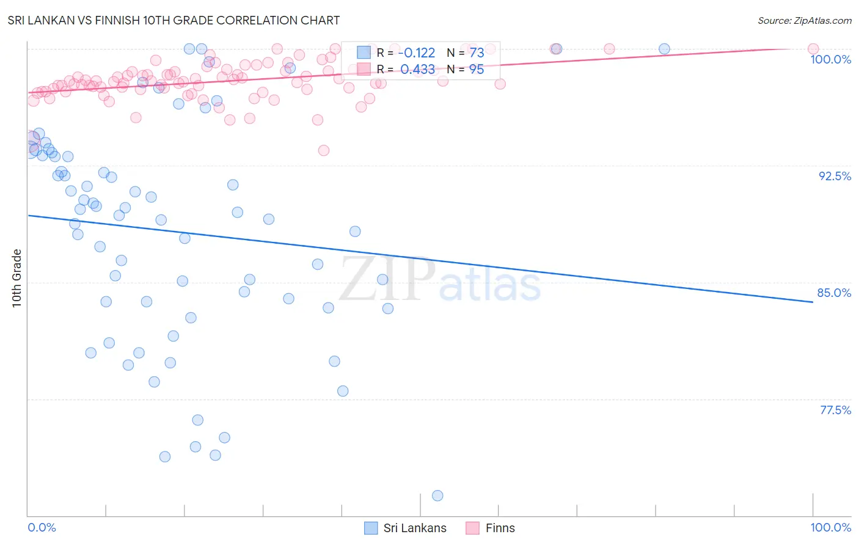Click the 0.0% x-axis label

[x=42, y=527]
